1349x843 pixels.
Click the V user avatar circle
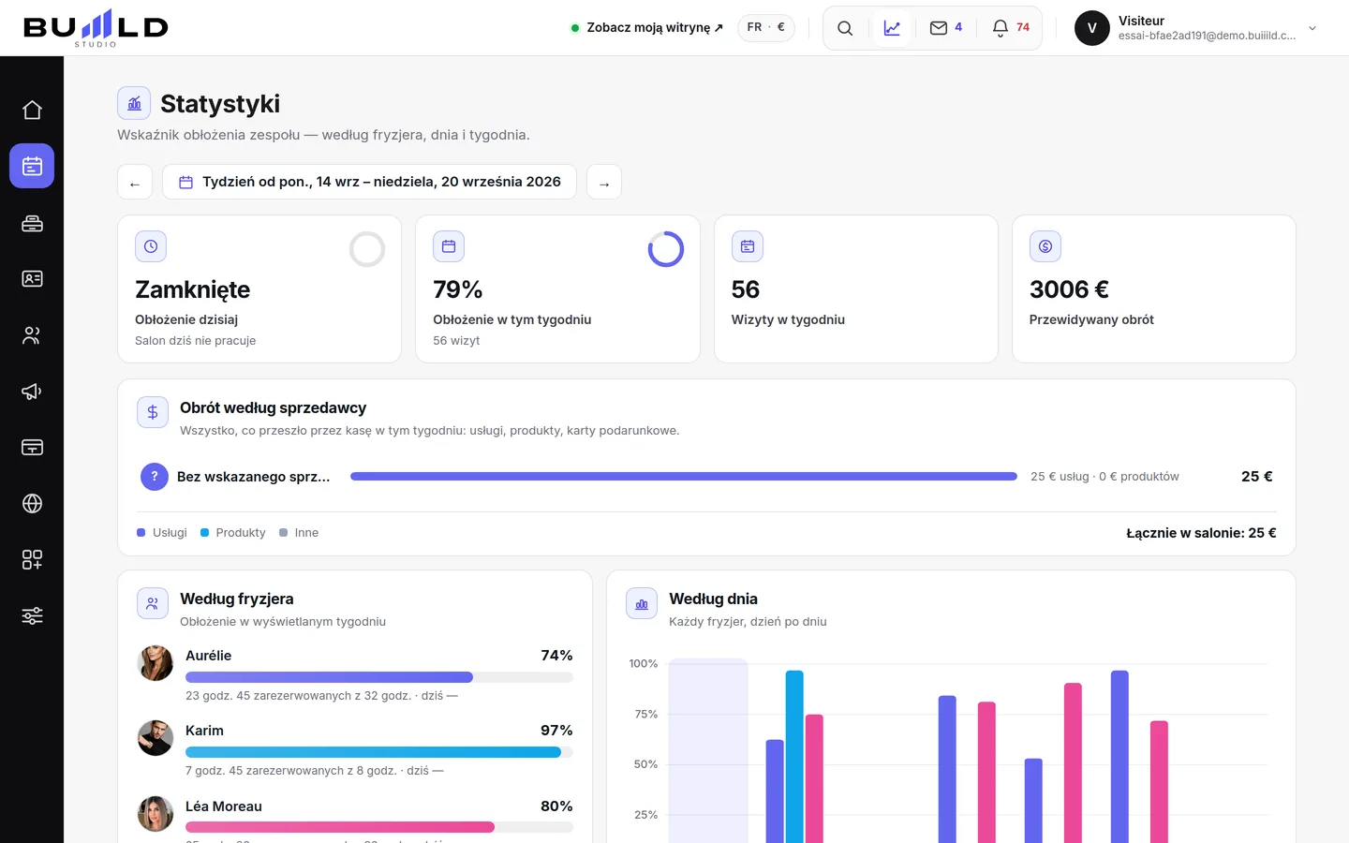(1092, 28)
